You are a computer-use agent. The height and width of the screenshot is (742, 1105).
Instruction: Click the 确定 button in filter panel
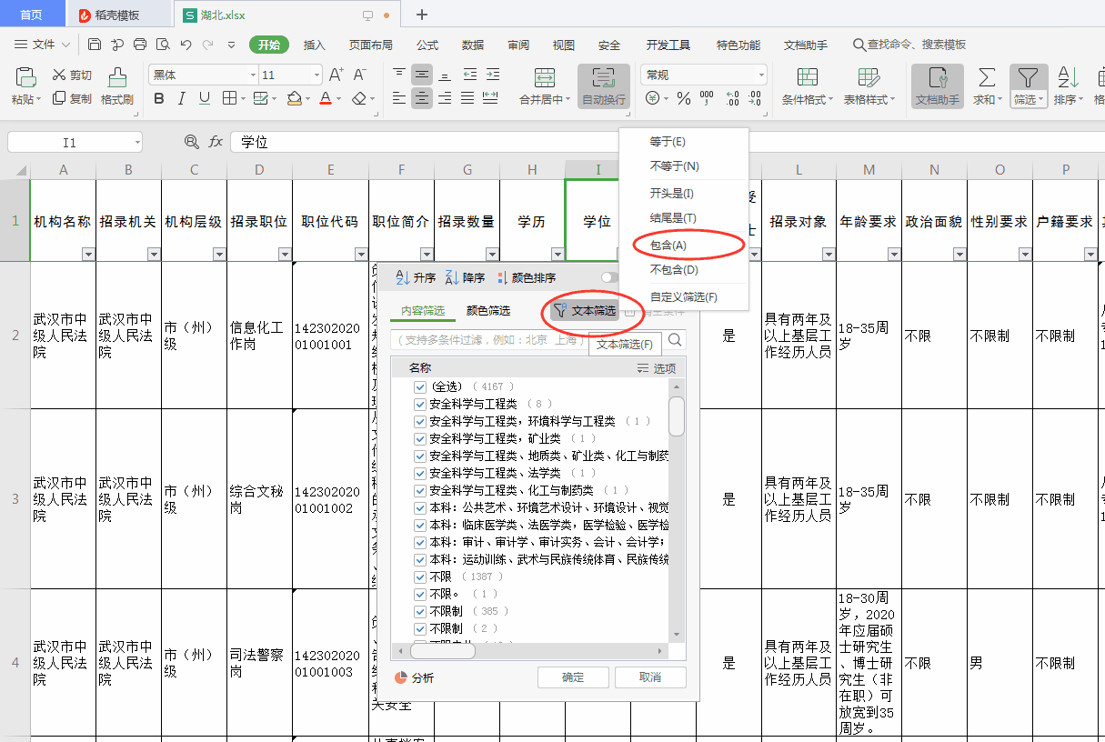[573, 677]
